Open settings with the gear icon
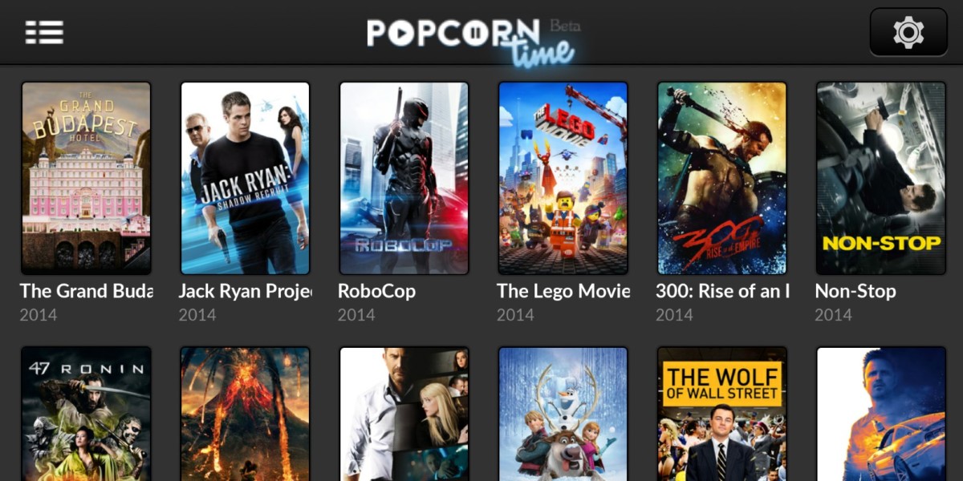Screen dimensions: 963x481 [x=908, y=32]
